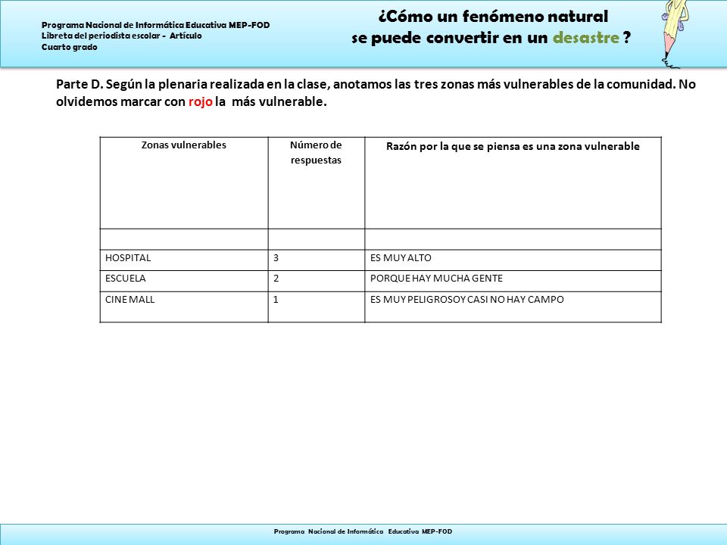
Task: Select the ESCUELA cell in the table
Action: tap(184, 281)
